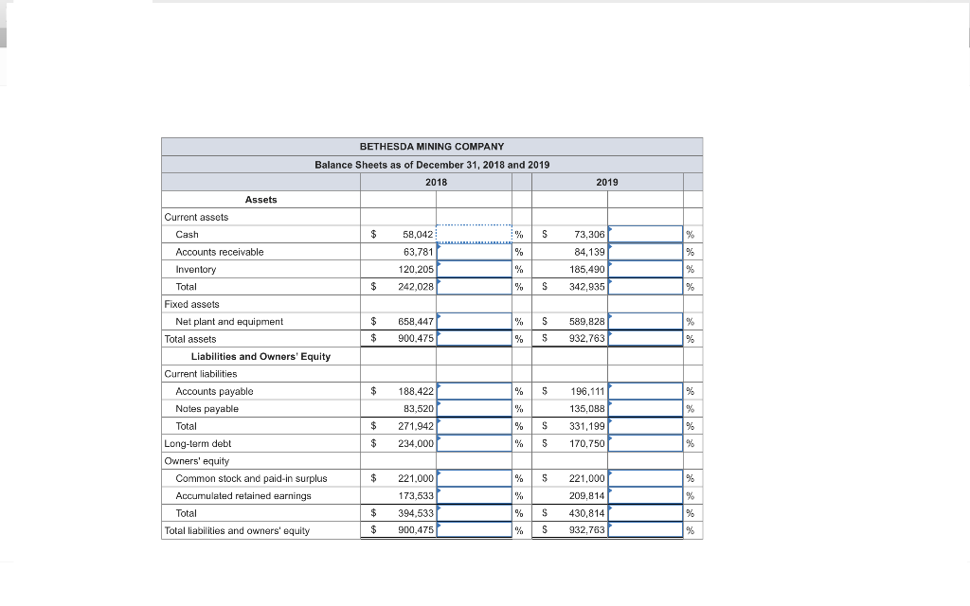
Task: Click 2018 Net plant and equipment percentage field
Action: pyautogui.click(x=475, y=322)
